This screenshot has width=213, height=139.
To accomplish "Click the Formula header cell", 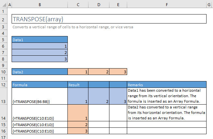I will [40, 85].
